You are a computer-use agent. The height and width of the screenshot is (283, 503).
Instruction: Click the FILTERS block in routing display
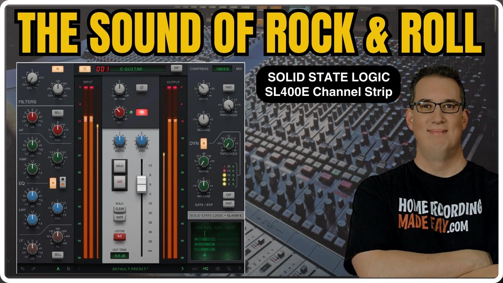(204, 244)
